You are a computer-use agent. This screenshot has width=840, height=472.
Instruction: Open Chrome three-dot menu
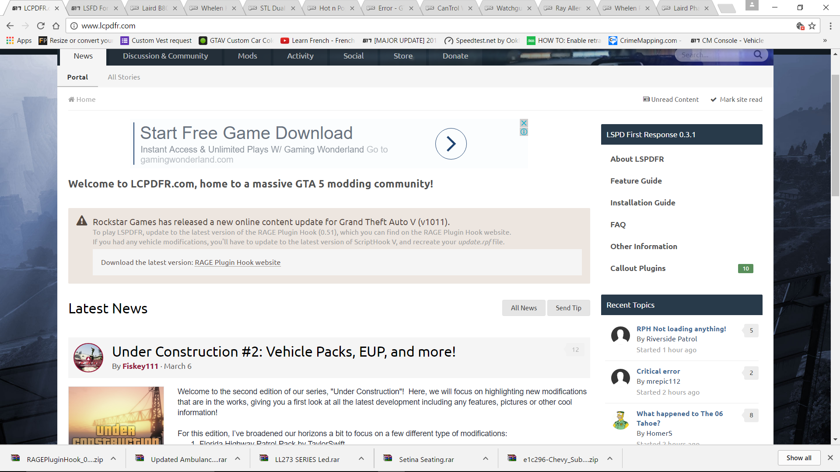pos(830,26)
